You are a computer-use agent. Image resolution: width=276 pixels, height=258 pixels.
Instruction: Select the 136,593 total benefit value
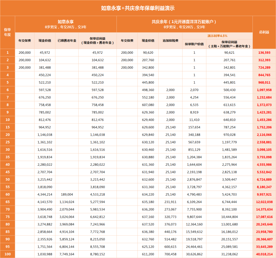click(x=264, y=52)
